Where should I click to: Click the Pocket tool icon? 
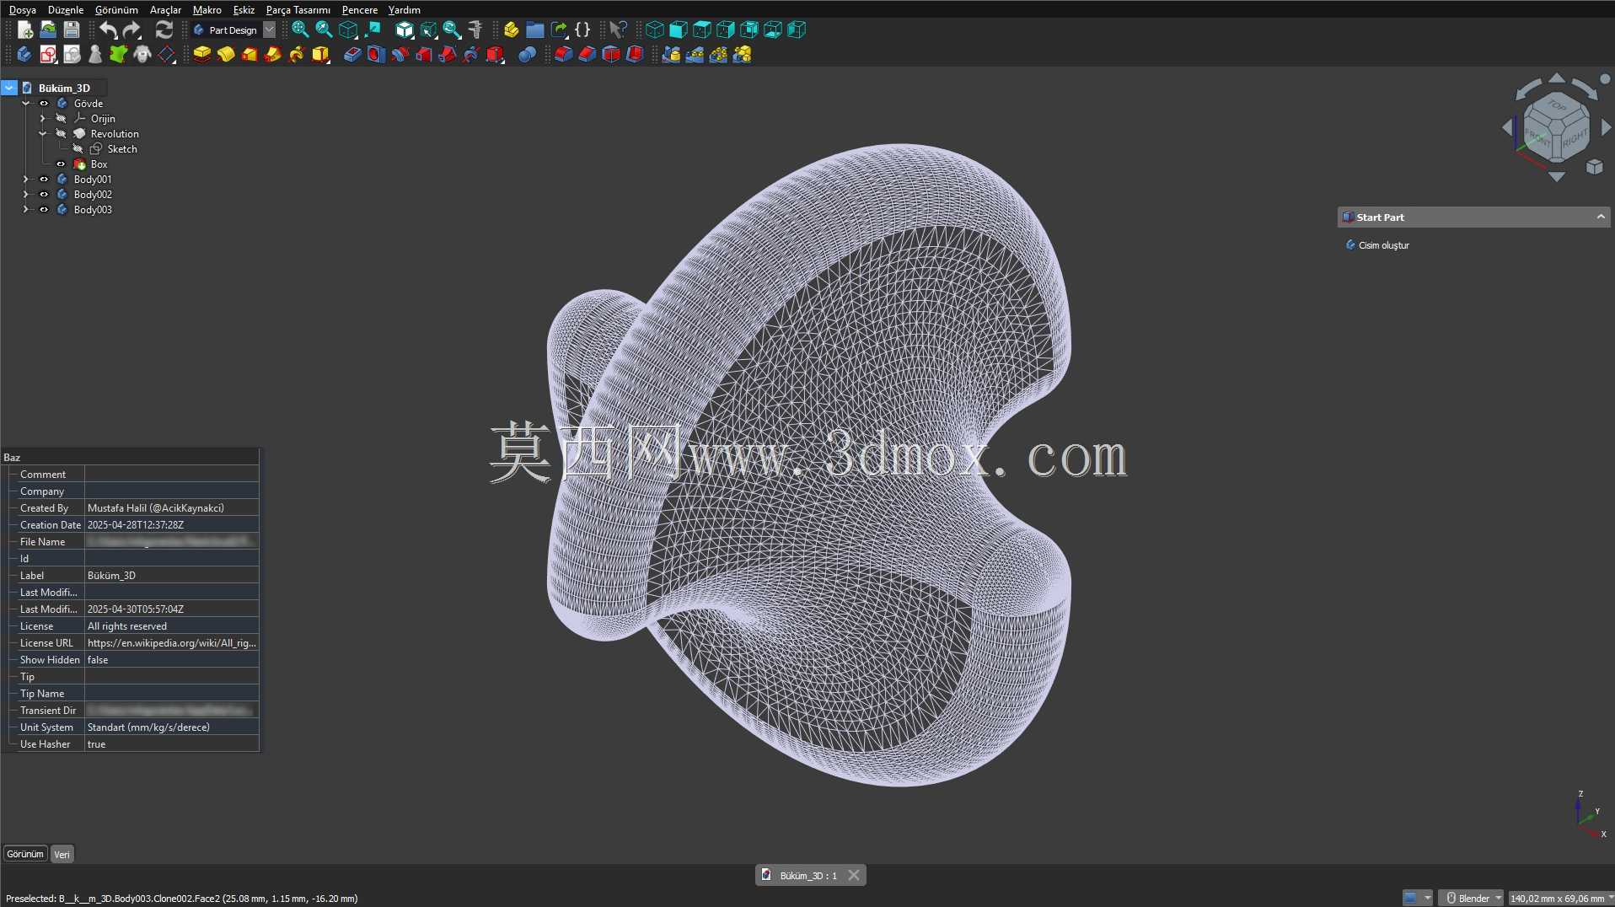(x=352, y=55)
